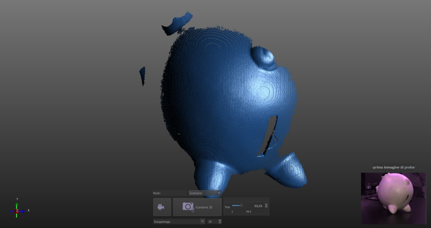Start a scan with Scansione 3D button
431x228 pixels.
197,207
